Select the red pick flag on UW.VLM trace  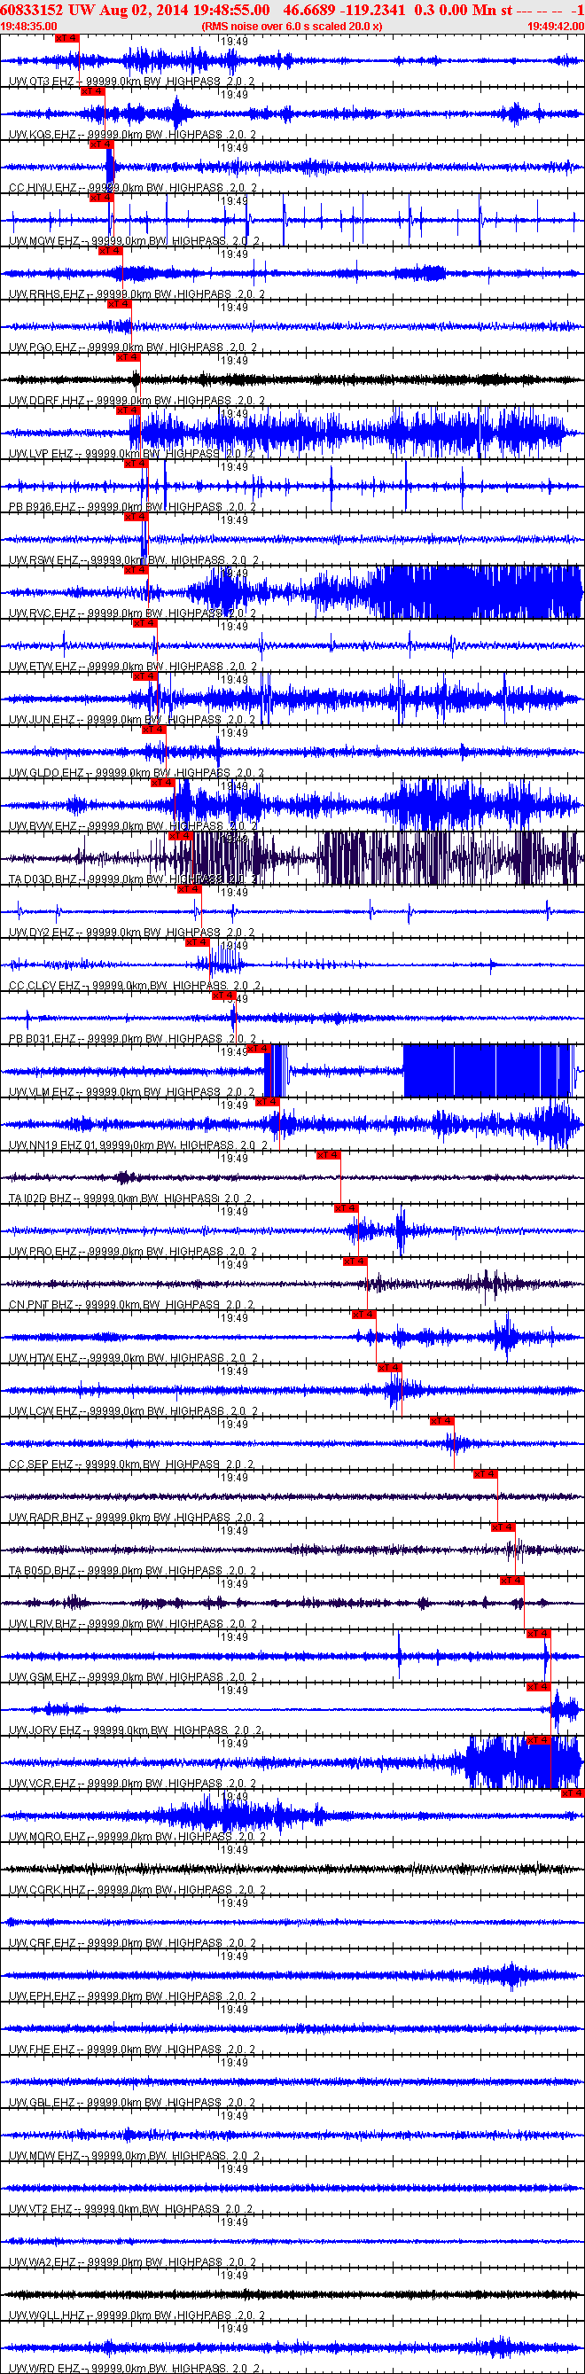(257, 1049)
